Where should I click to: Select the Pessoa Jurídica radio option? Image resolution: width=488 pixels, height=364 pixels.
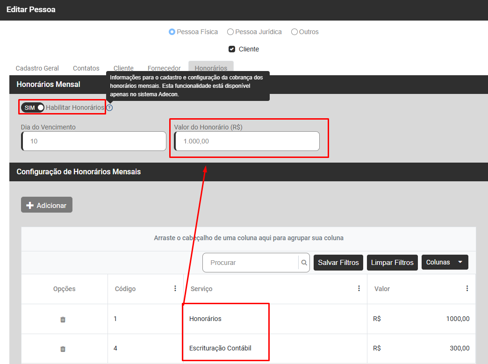(x=230, y=32)
